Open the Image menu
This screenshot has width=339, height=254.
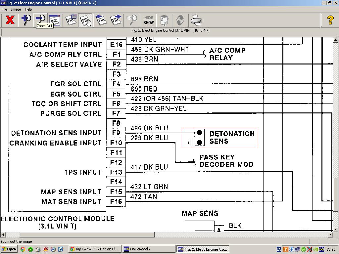click(16, 9)
